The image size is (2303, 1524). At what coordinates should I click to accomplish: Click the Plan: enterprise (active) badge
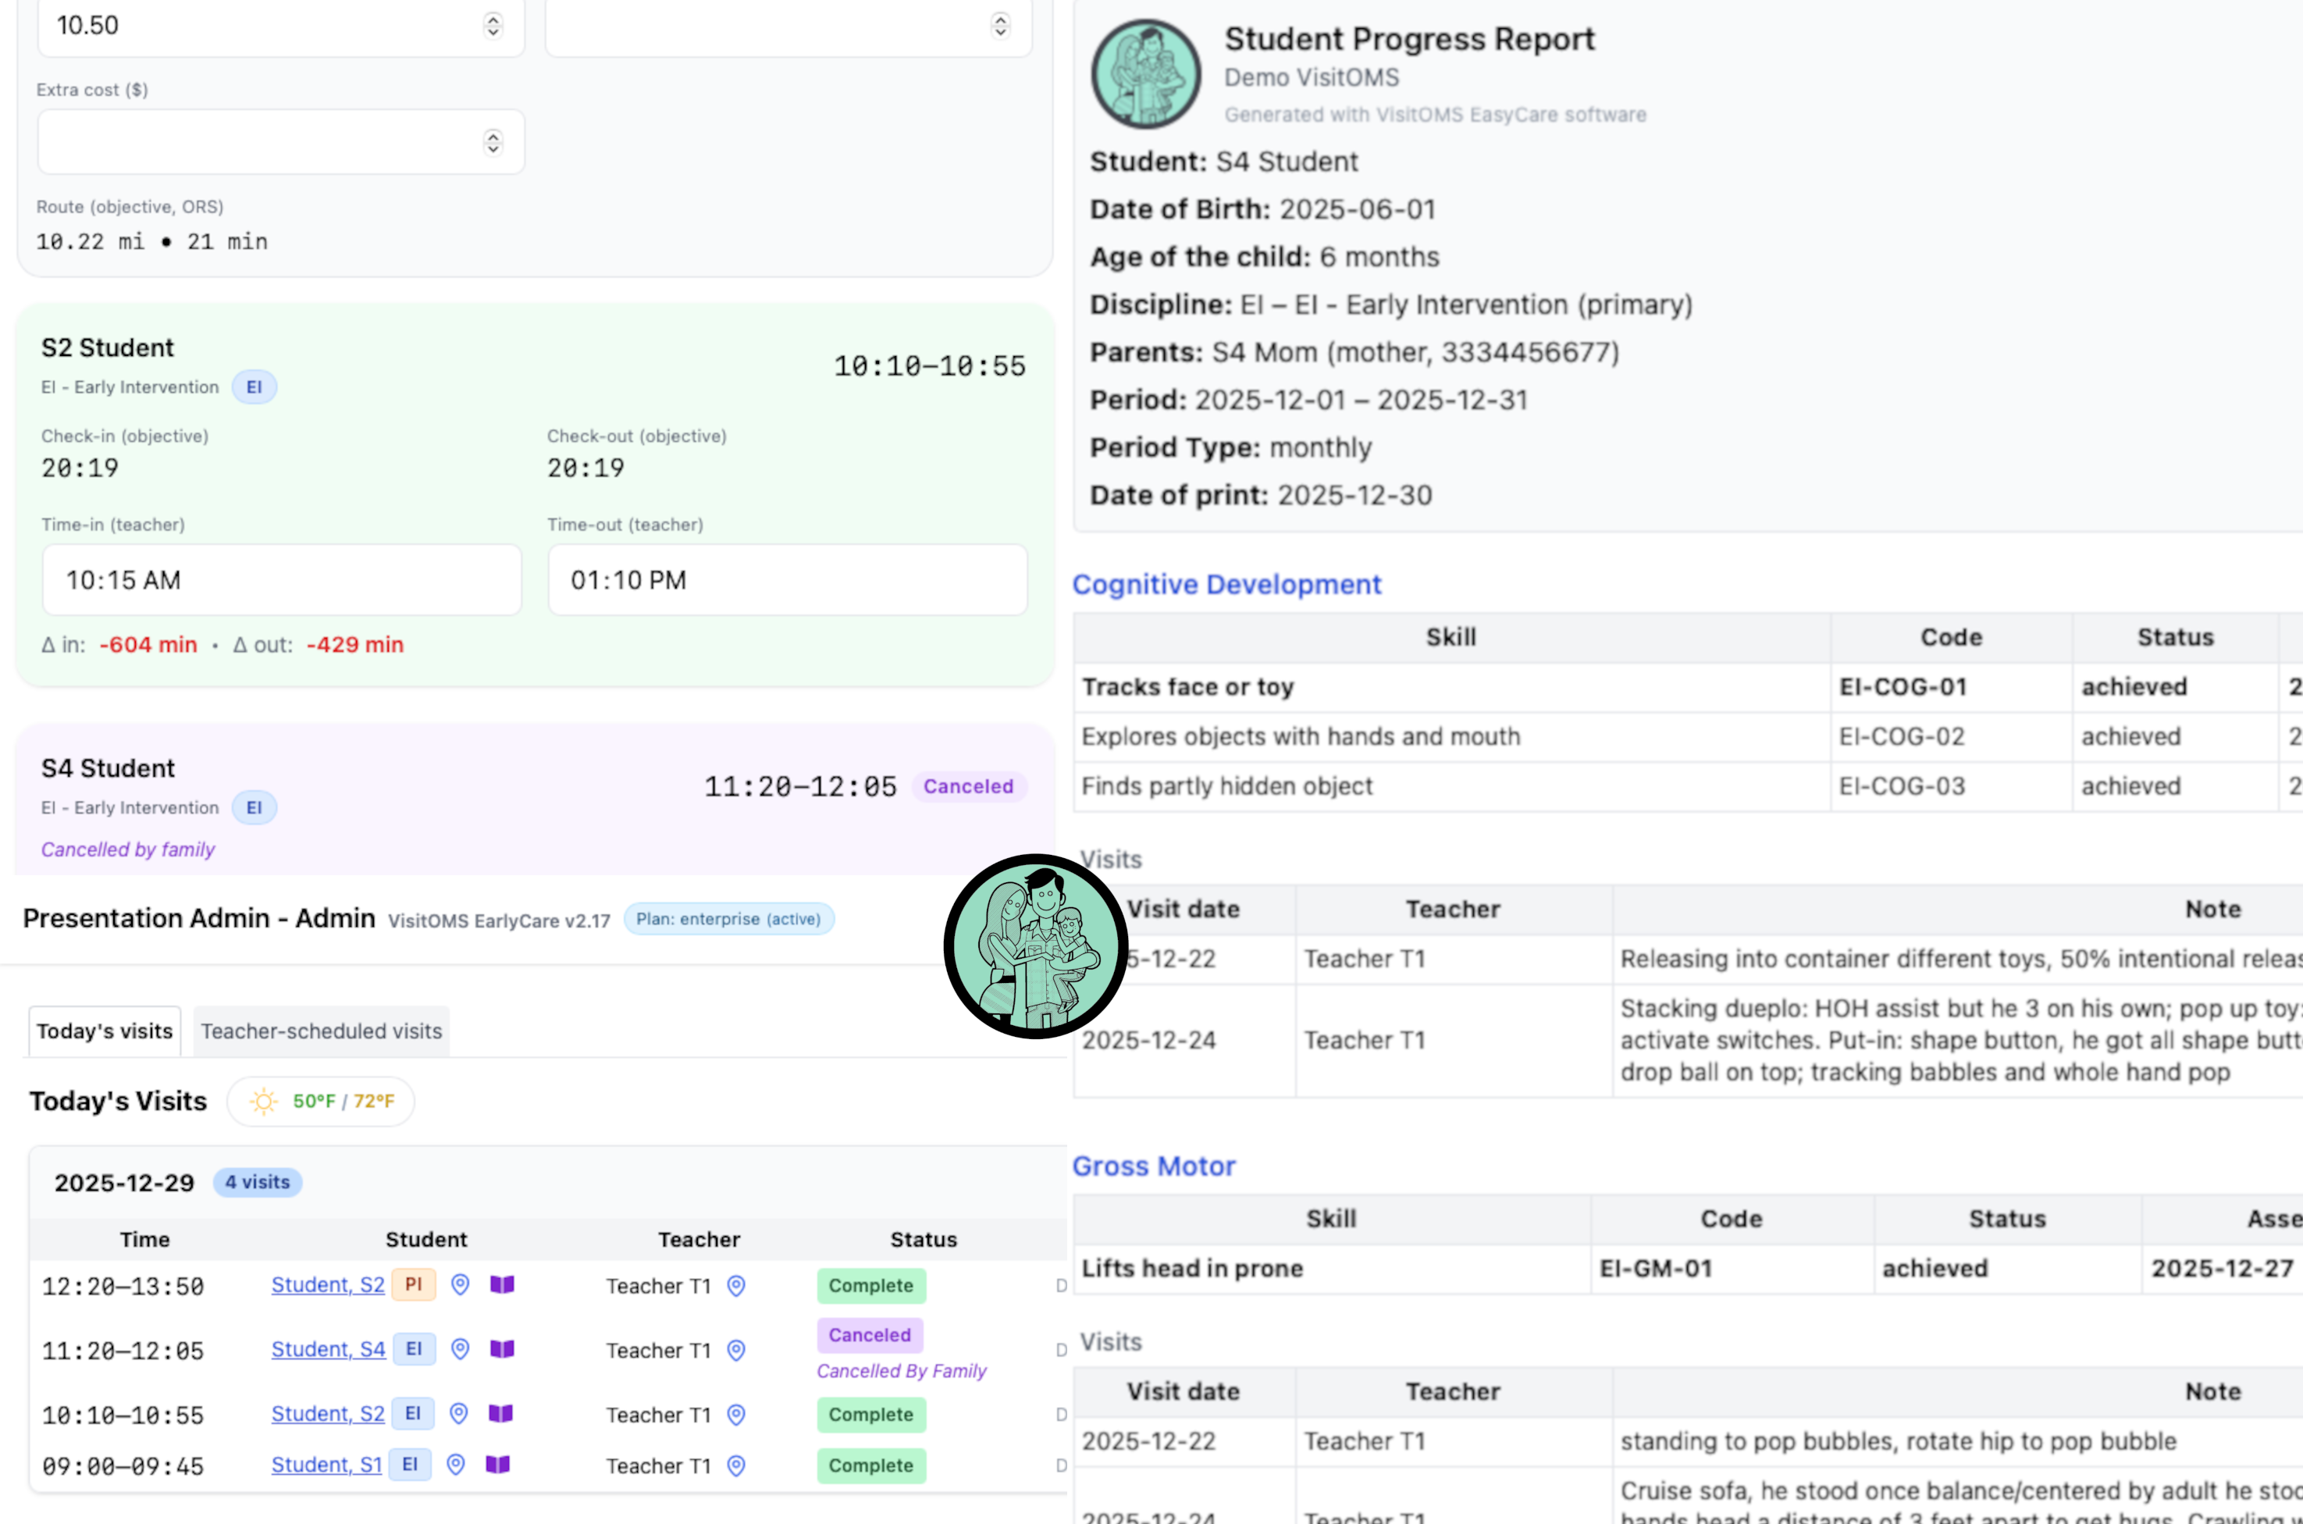[x=729, y=918]
